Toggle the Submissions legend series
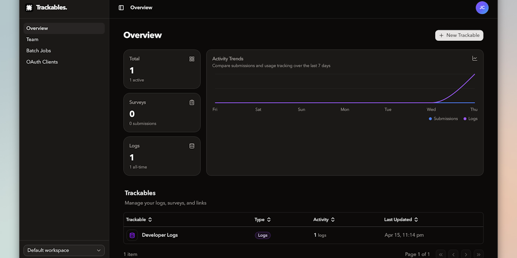 443,119
